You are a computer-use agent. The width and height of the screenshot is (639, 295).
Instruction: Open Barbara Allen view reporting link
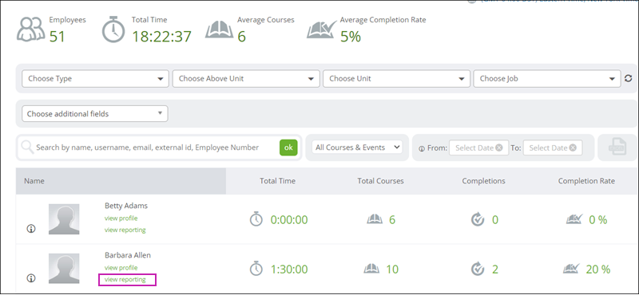[x=125, y=279]
